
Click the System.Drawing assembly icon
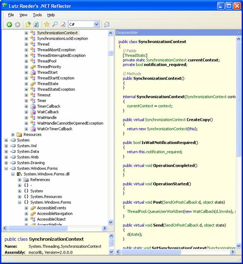pos(13,163)
